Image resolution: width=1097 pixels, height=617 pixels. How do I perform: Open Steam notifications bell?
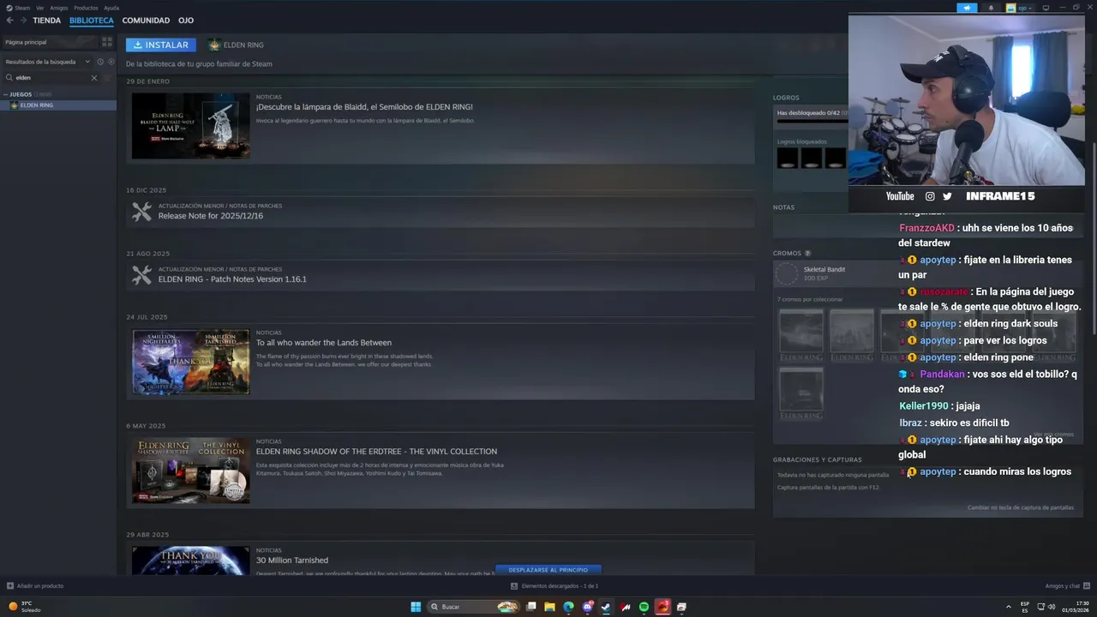tap(992, 8)
